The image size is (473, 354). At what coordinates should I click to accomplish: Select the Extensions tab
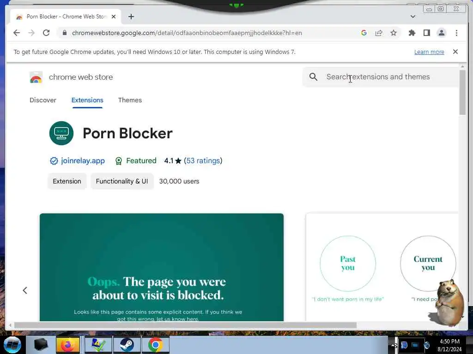87,100
